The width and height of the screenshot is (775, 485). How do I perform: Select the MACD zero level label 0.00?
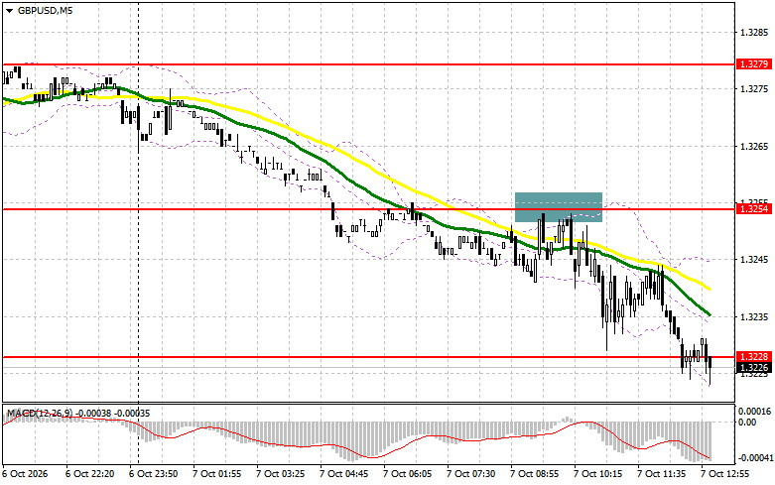[747, 423]
